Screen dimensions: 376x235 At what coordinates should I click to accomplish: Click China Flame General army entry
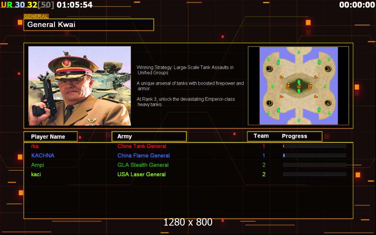[x=144, y=155]
